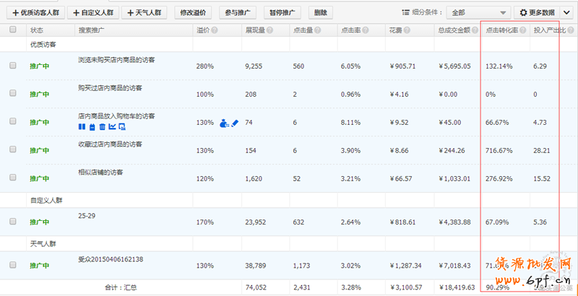578x296 pixels.
Task: Check the box for 浏览未购买店内商品的访客 row
Action: click(12, 66)
